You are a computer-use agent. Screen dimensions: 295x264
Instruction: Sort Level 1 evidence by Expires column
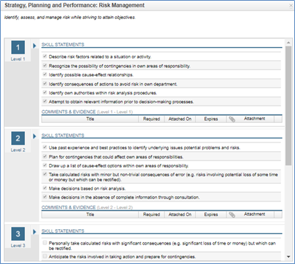(x=211, y=119)
